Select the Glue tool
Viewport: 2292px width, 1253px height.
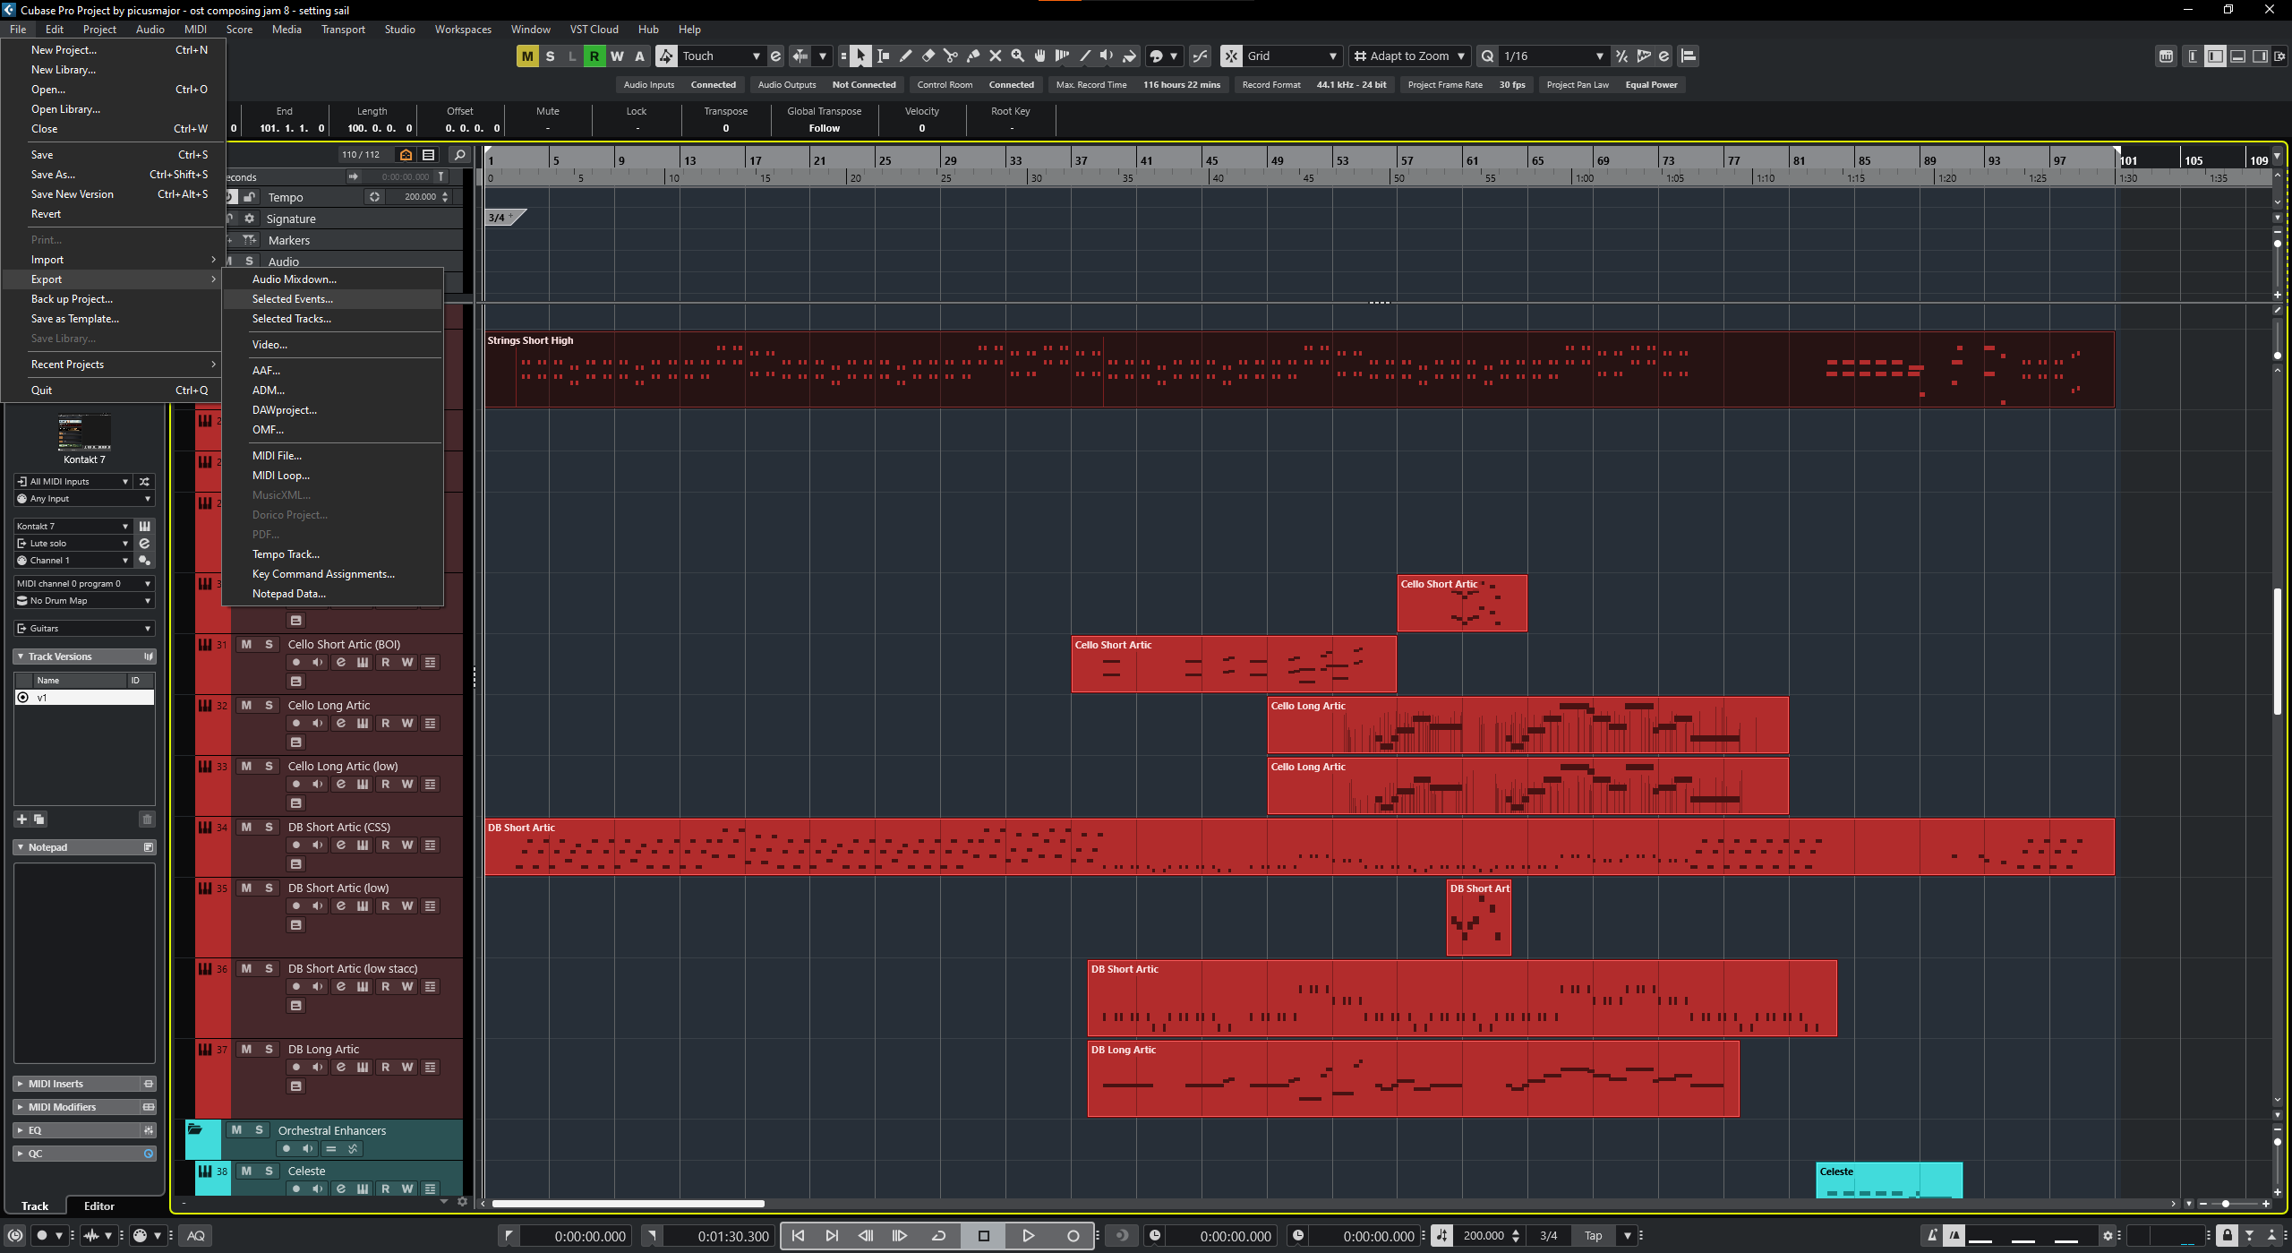973,56
